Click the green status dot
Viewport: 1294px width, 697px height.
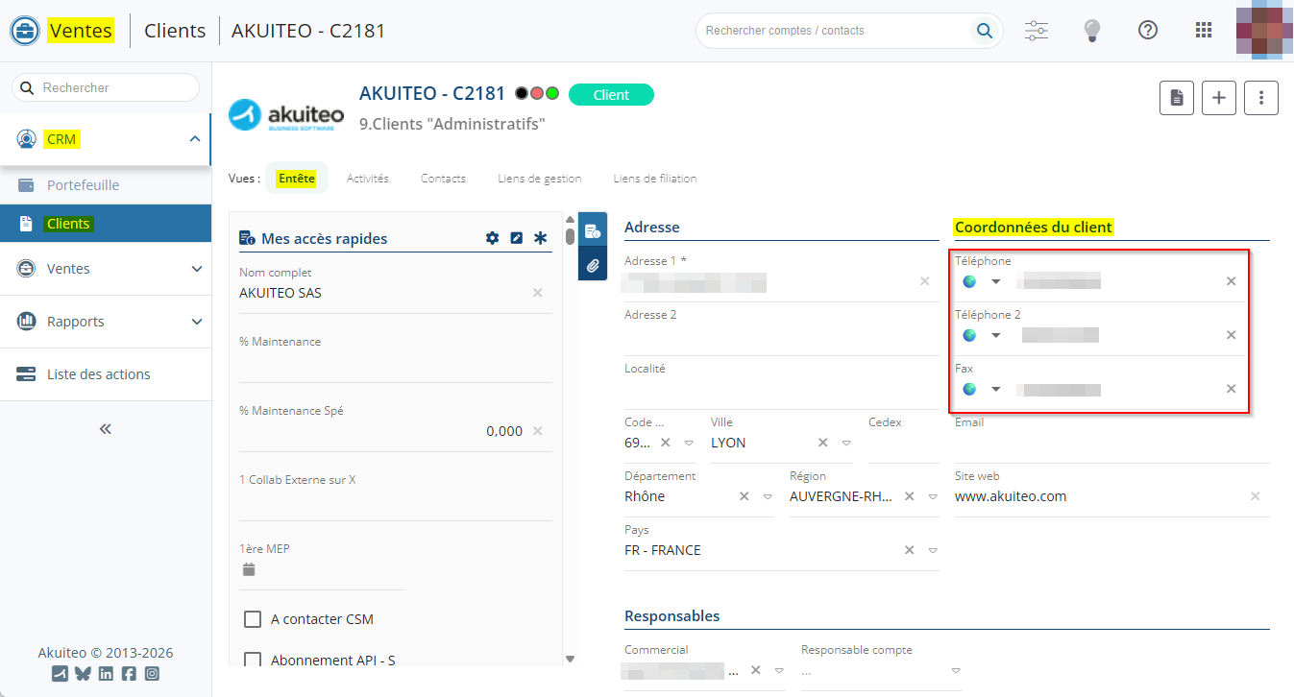pyautogui.click(x=552, y=94)
